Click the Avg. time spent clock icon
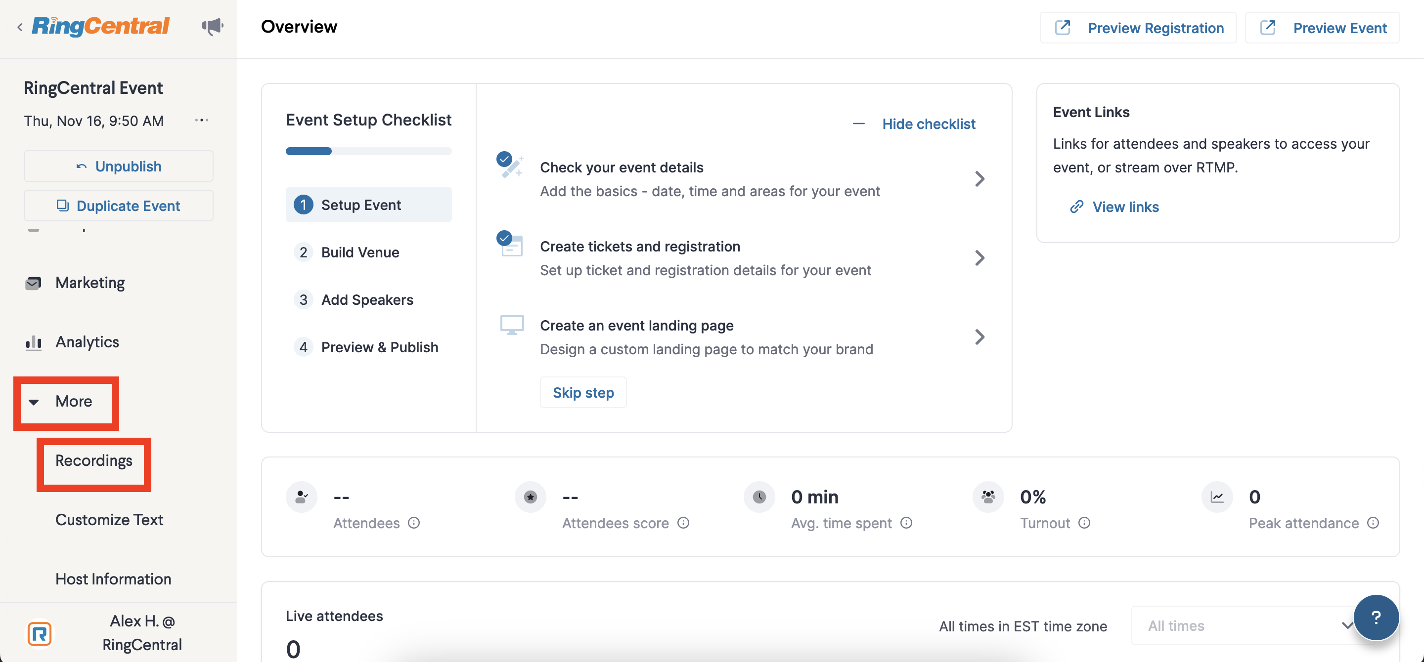The image size is (1424, 662). 759,497
